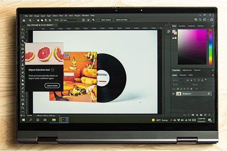
Task: Open the Edit Toolbar three-dots menu
Action: click(x=23, y=112)
